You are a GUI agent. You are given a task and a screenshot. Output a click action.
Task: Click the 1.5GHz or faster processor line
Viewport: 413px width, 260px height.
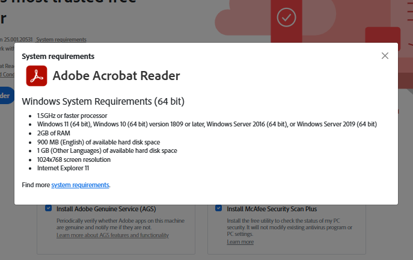click(72, 116)
